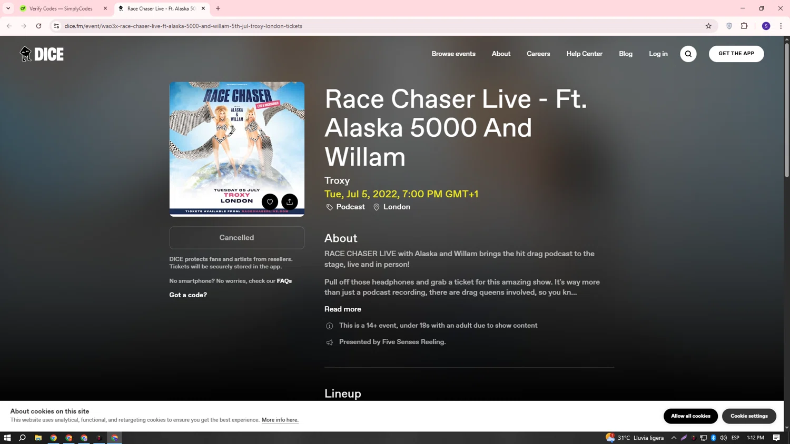Click Allow all cookies
This screenshot has width=790, height=444.
pos(690,416)
